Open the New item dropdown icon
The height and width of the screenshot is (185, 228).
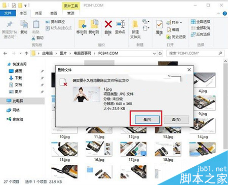(x=146, y=22)
